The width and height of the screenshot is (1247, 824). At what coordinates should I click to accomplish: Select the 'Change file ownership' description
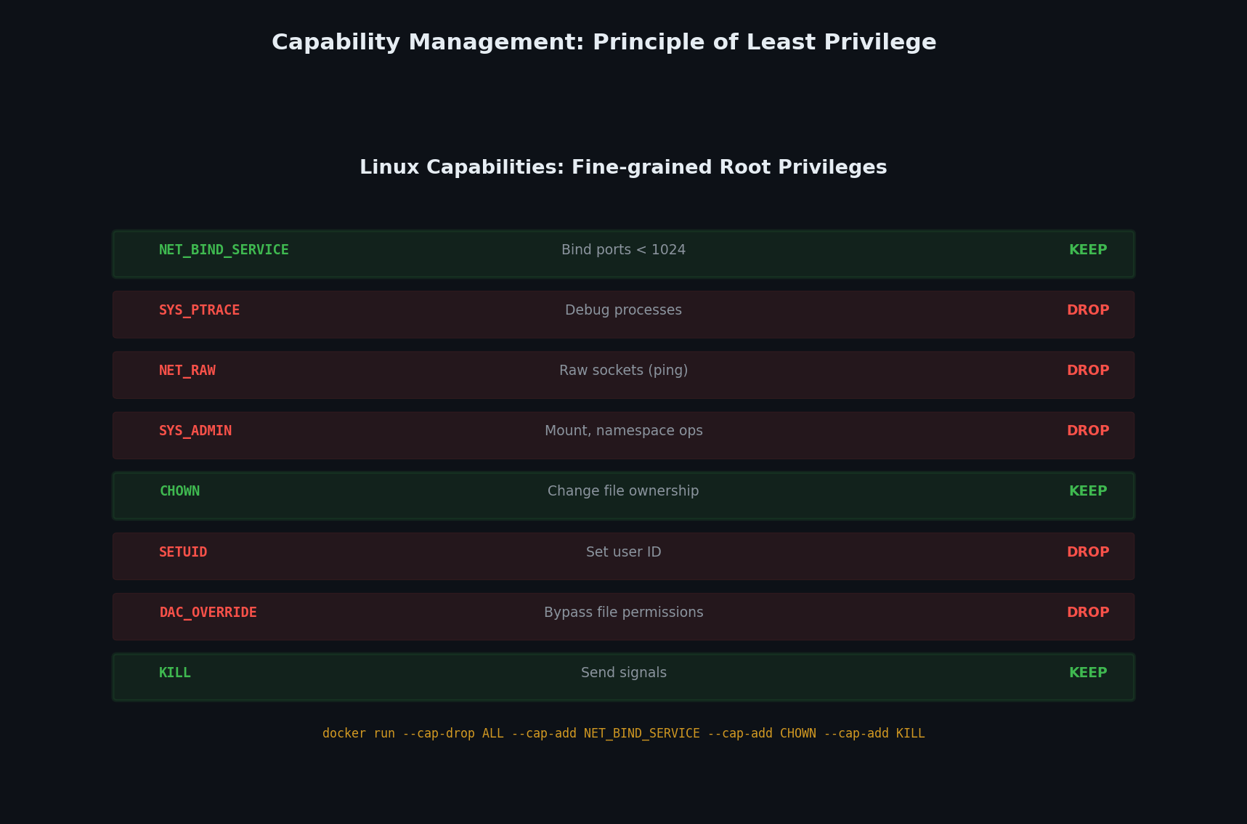point(623,491)
